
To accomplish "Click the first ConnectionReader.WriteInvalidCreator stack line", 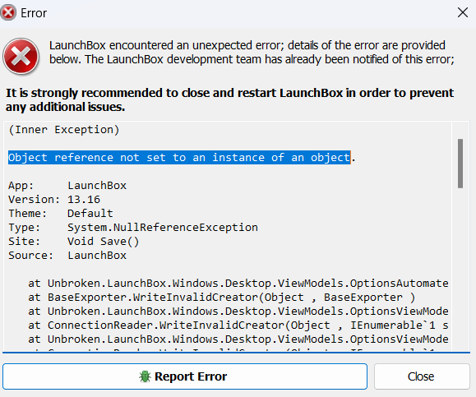I will click(x=238, y=325).
